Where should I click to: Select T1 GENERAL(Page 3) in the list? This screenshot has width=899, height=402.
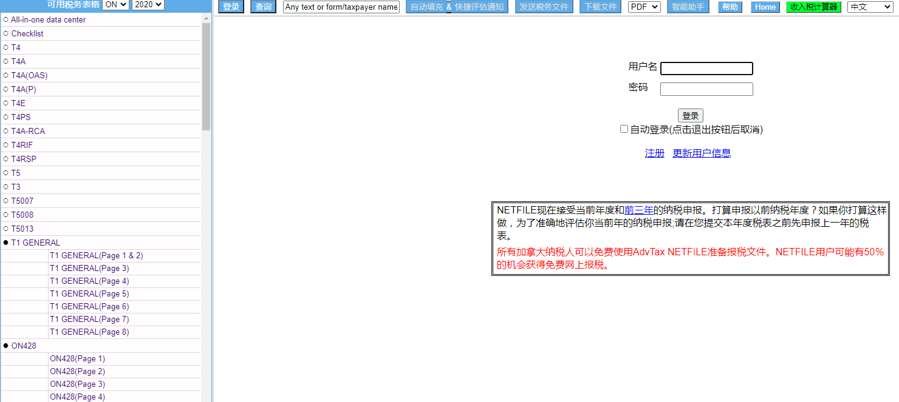pos(89,268)
